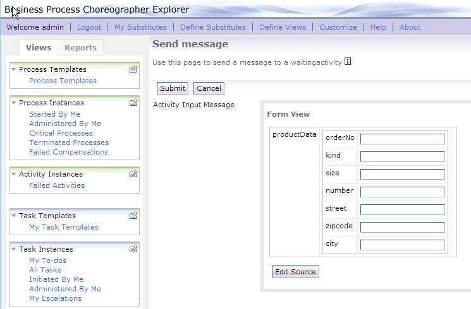The image size is (471, 309).
Task: Open the info icon beside waitingactivity text
Action: pyautogui.click(x=348, y=61)
